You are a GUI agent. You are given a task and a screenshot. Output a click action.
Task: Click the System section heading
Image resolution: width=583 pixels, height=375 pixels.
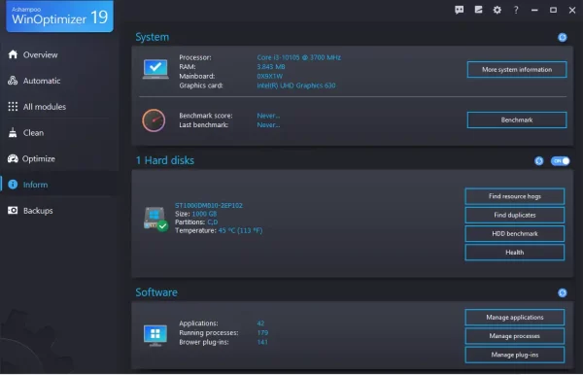pyautogui.click(x=153, y=37)
